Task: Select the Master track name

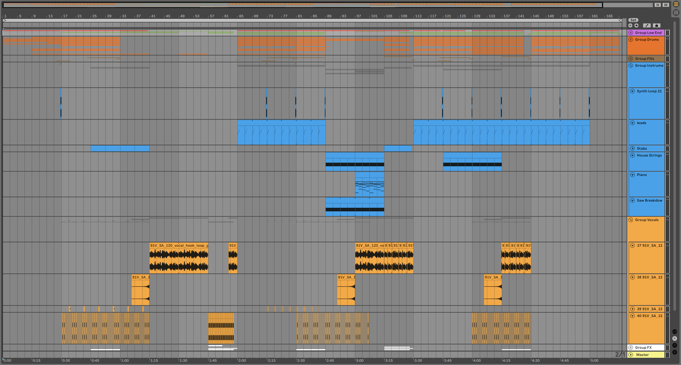Action: pyautogui.click(x=642, y=355)
